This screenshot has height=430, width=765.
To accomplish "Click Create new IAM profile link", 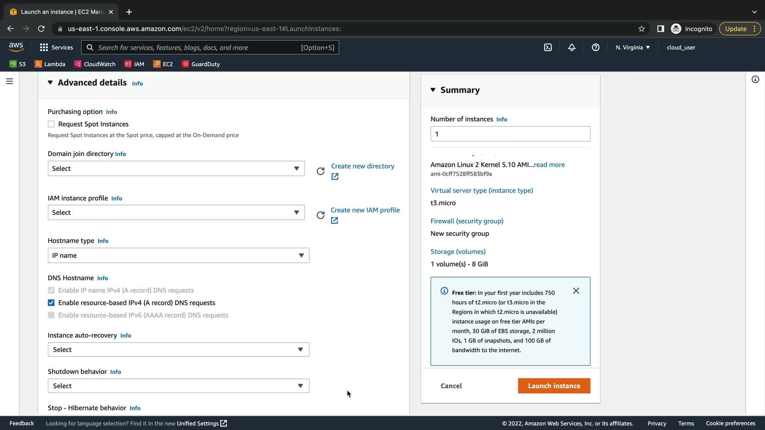I will pos(365,210).
